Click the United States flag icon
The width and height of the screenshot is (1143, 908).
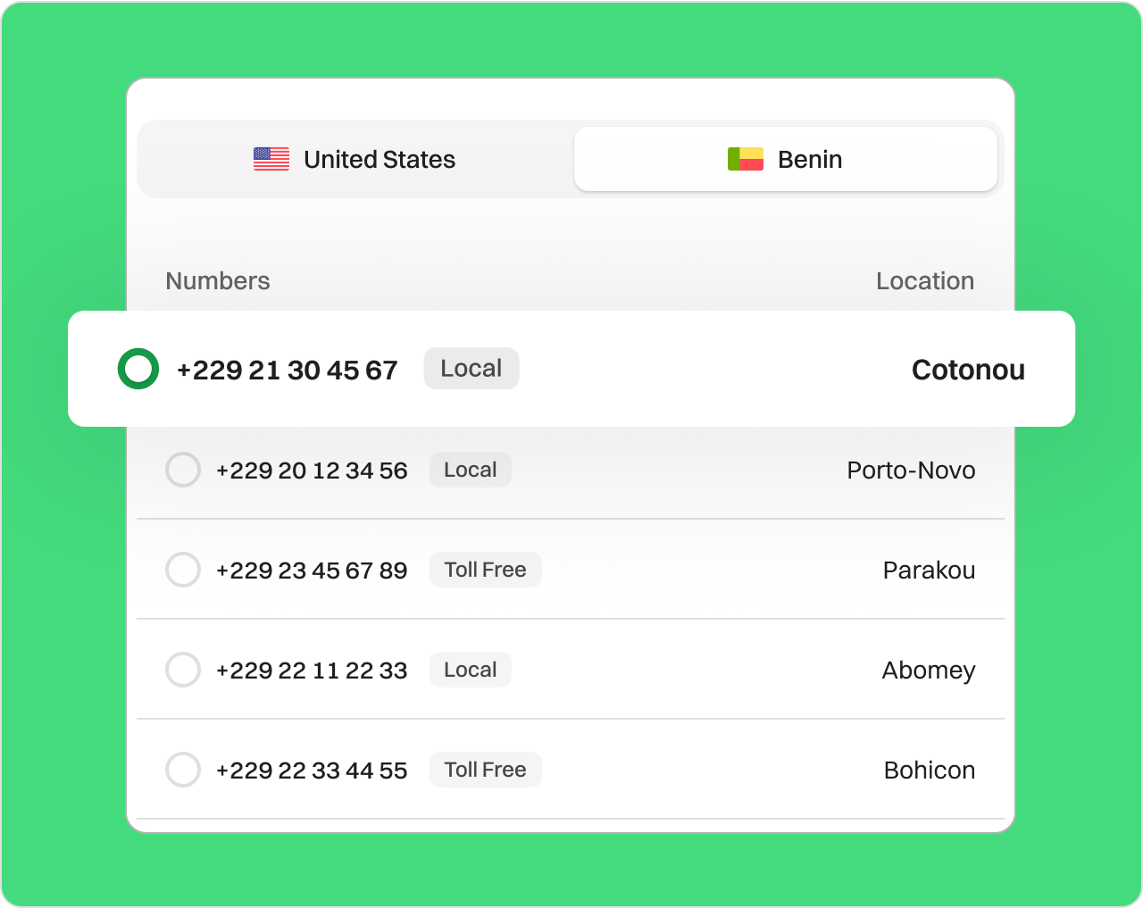[271, 159]
